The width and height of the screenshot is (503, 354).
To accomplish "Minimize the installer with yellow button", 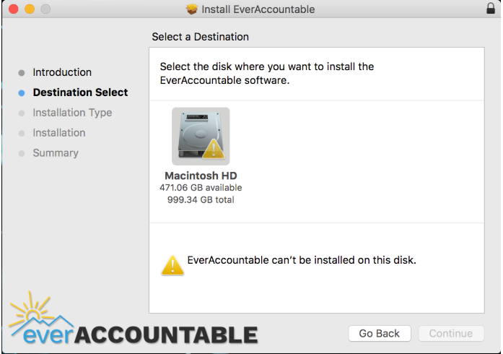I will point(30,9).
